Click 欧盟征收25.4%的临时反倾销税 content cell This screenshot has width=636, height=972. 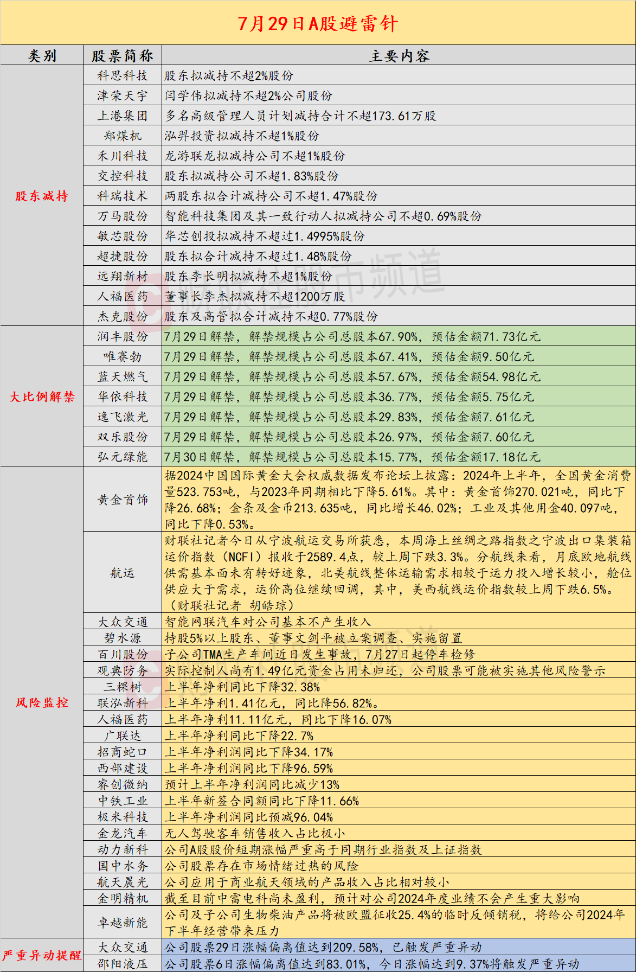click(x=399, y=922)
